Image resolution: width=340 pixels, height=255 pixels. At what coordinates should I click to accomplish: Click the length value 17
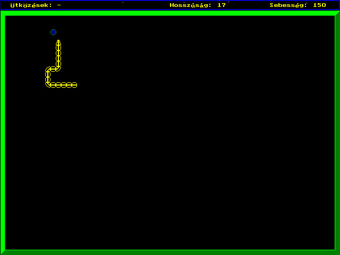pyautogui.click(x=222, y=5)
